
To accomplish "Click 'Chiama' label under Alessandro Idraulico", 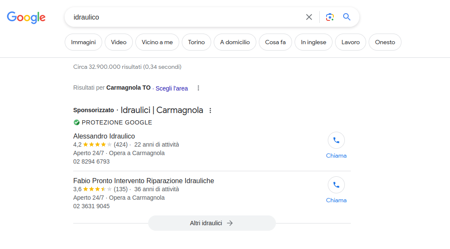I will tap(336, 156).
